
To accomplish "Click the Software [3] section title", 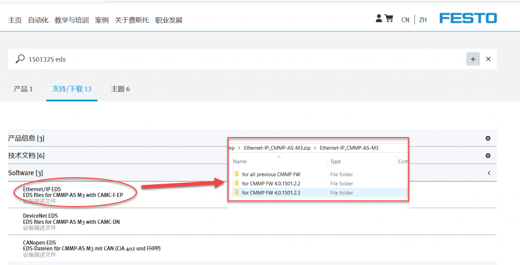I will (25, 173).
